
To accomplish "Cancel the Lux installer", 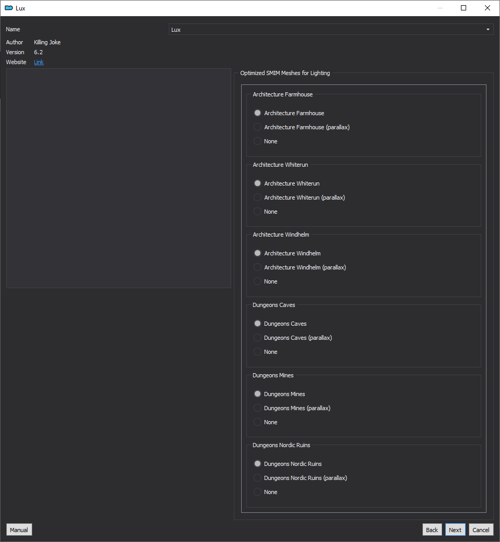I will tap(481, 529).
